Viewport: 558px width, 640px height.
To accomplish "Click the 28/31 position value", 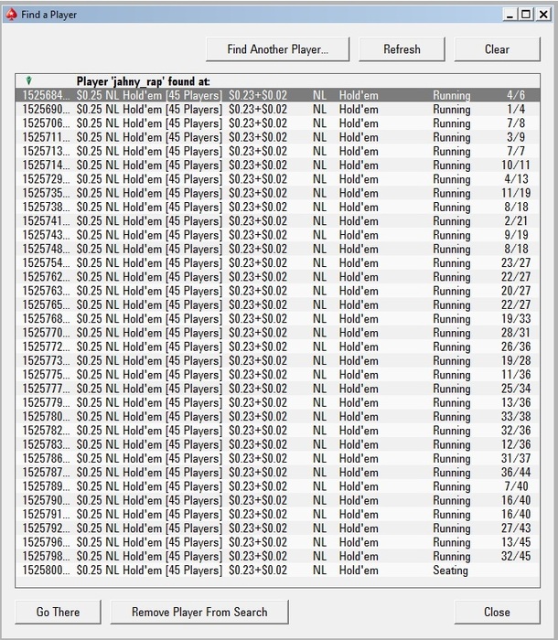I will (x=516, y=333).
